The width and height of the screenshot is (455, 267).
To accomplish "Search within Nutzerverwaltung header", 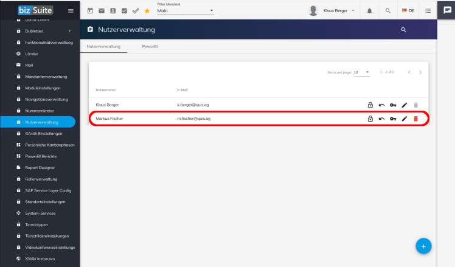I will (403, 30).
